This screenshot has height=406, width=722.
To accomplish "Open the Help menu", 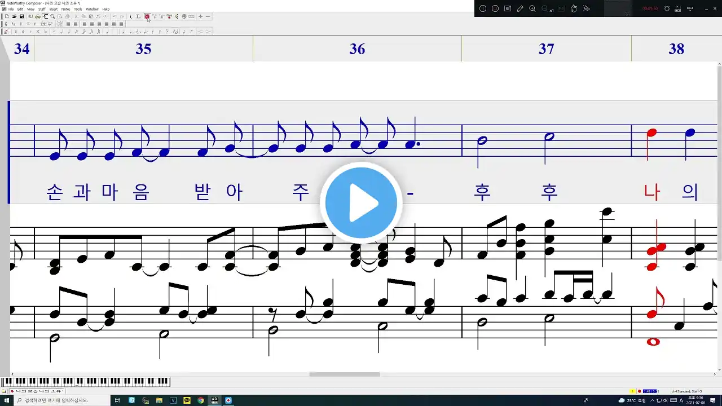I will point(106,9).
